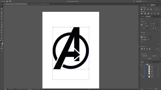Click Unite shape mode in Pathfinder panel
The width and height of the screenshot is (161, 90).
(141, 9)
